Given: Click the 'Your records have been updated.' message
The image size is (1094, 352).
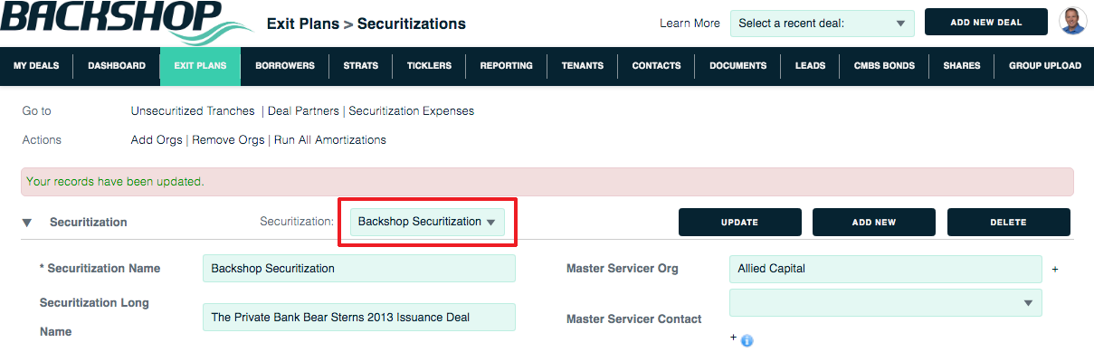Looking at the screenshot, I should (116, 181).
